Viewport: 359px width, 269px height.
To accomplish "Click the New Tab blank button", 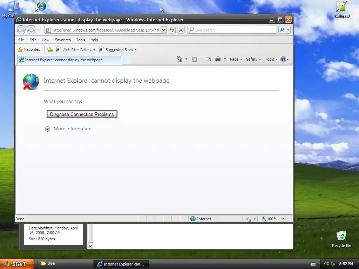I will click(x=127, y=60).
